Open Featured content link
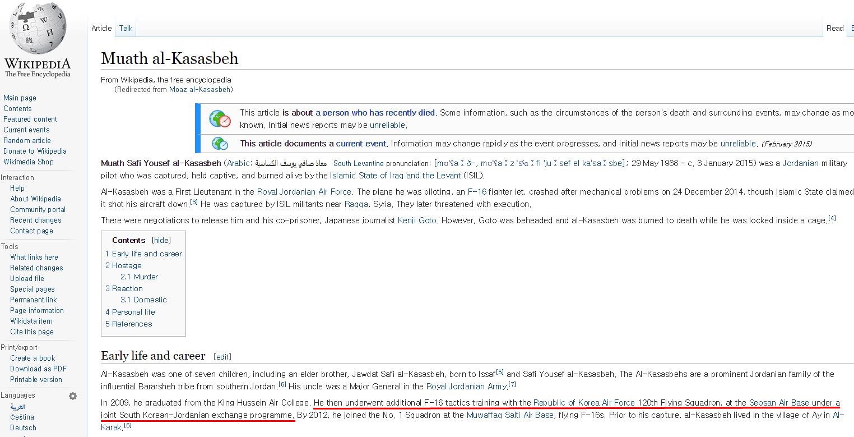Image resolution: width=854 pixels, height=437 pixels. (x=30, y=119)
